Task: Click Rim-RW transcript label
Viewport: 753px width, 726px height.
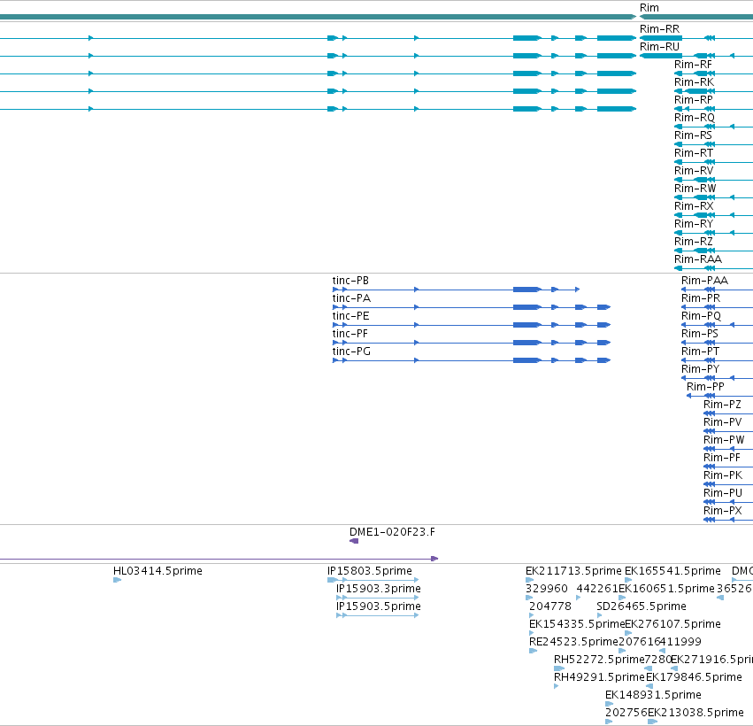Action: [x=695, y=189]
